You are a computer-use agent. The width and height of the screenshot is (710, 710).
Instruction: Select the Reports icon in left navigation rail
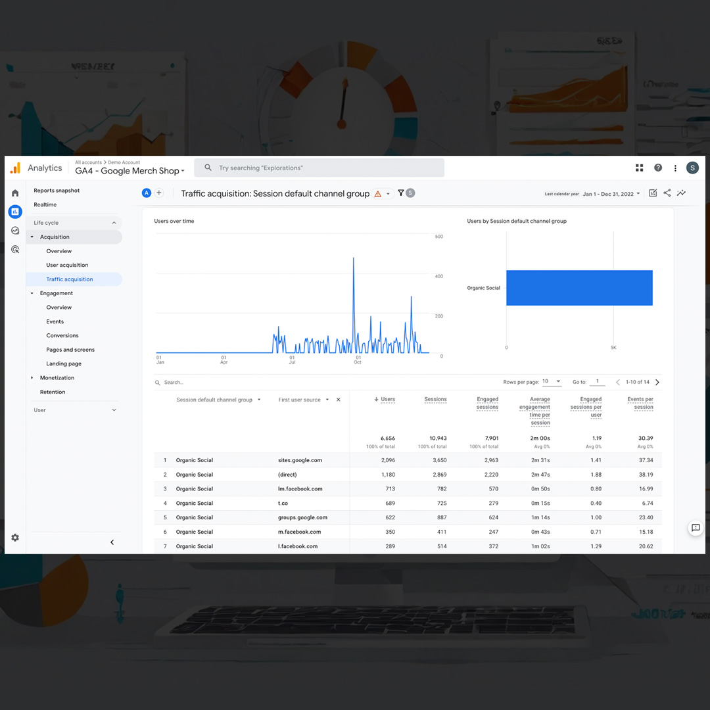click(x=14, y=212)
